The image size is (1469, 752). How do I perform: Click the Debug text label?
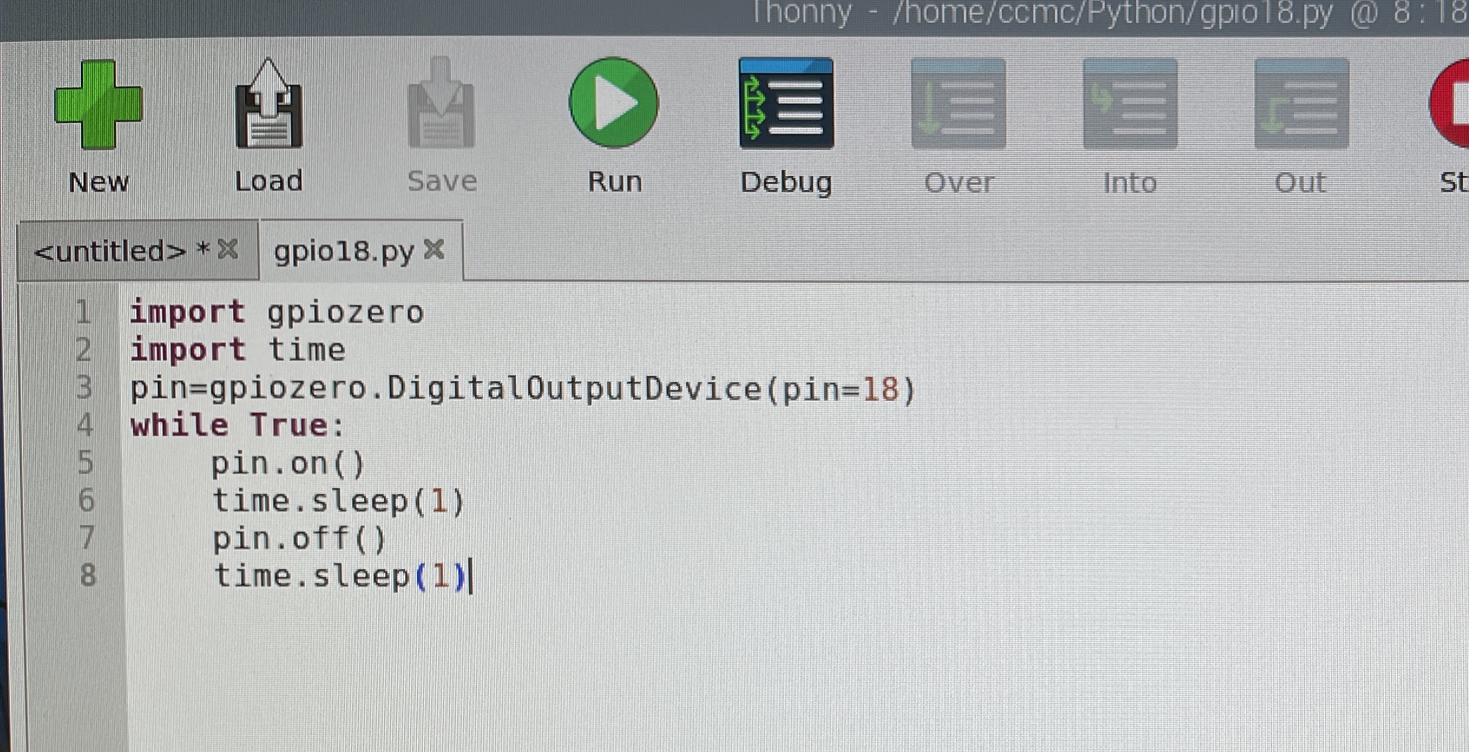coord(786,183)
